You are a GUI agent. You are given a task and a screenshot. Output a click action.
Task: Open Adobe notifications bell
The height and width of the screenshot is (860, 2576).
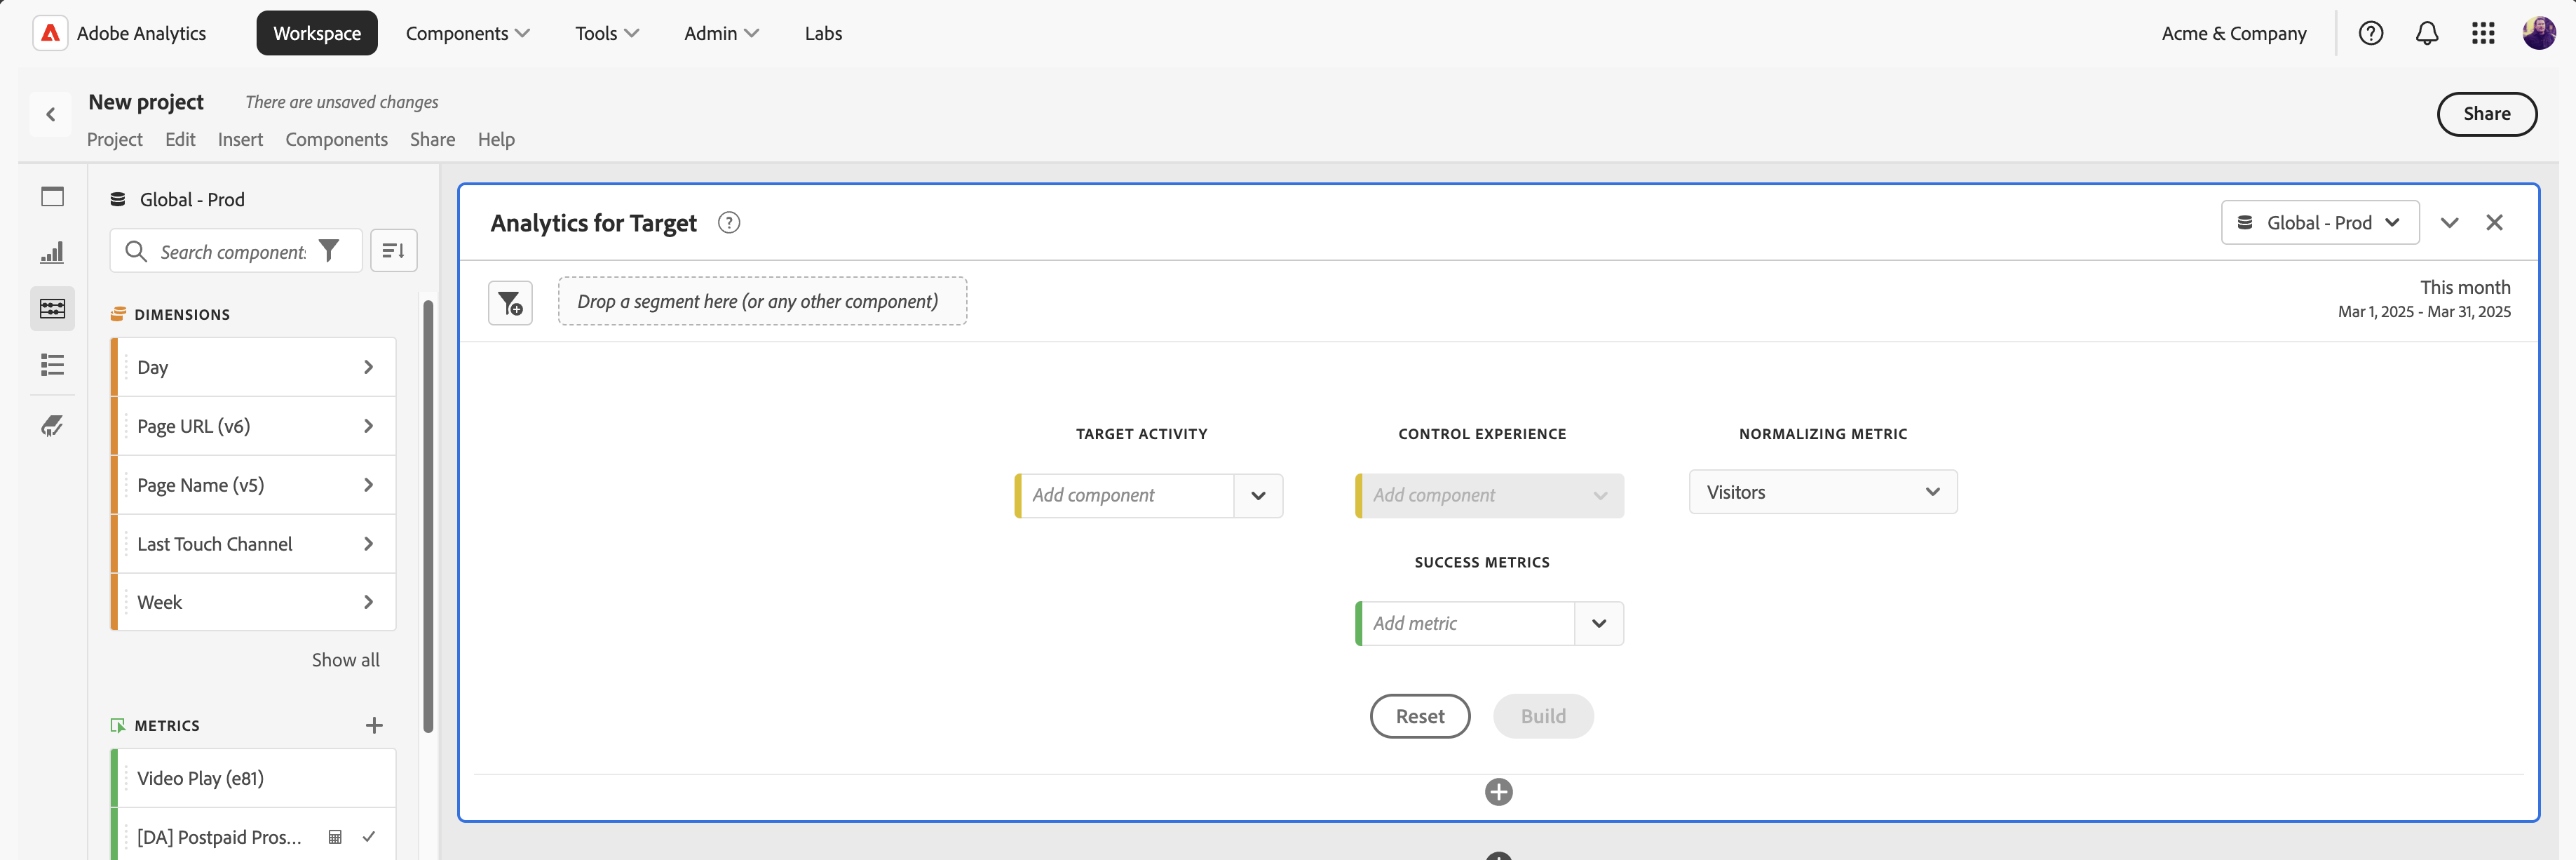2427,32
